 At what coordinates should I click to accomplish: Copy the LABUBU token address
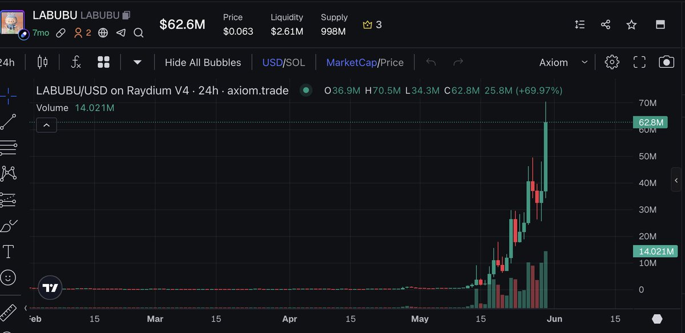[x=126, y=15]
